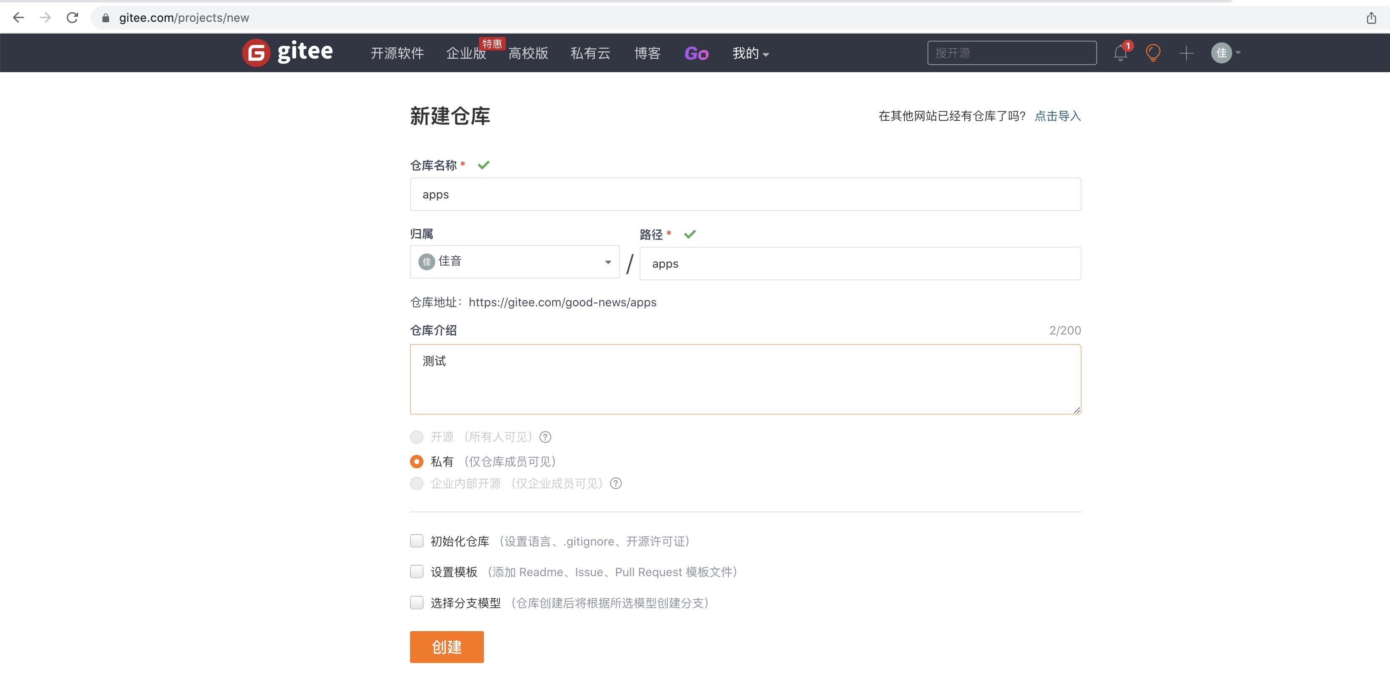The image size is (1390, 689).
Task: Open the 我的 dropdown menu
Action: click(x=750, y=53)
